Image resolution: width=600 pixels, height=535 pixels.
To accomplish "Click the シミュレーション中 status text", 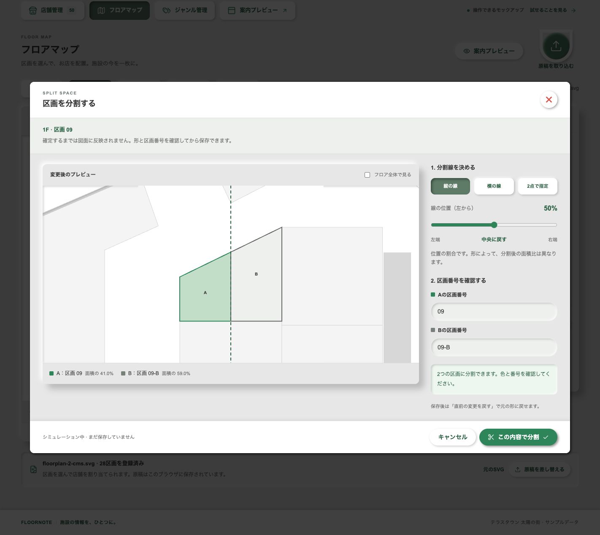I will coord(89,437).
